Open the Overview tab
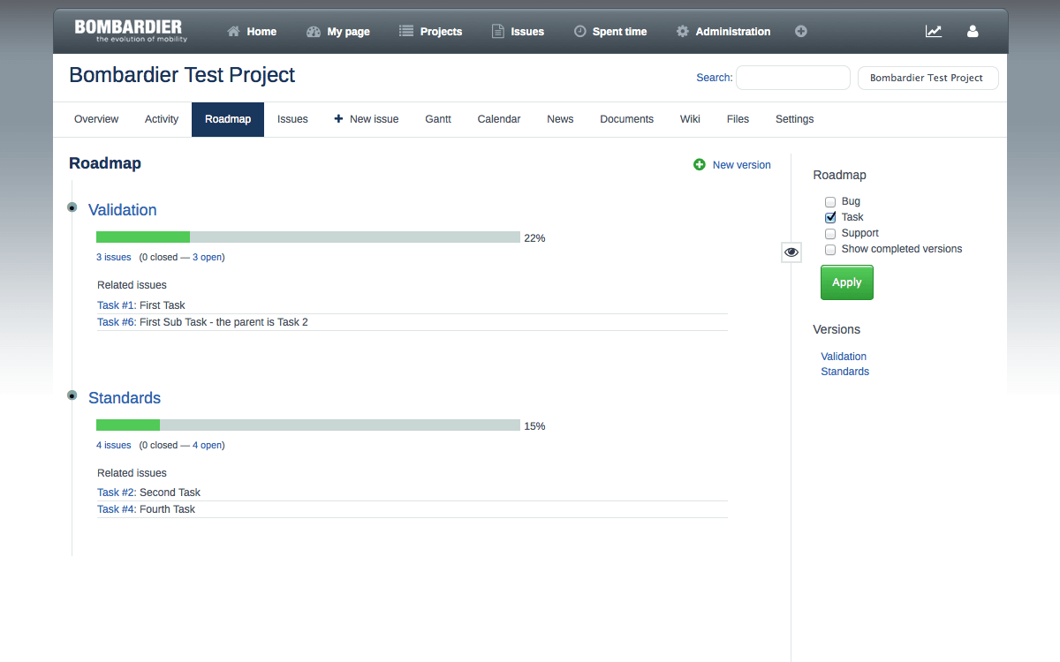The width and height of the screenshot is (1060, 662). [x=96, y=119]
